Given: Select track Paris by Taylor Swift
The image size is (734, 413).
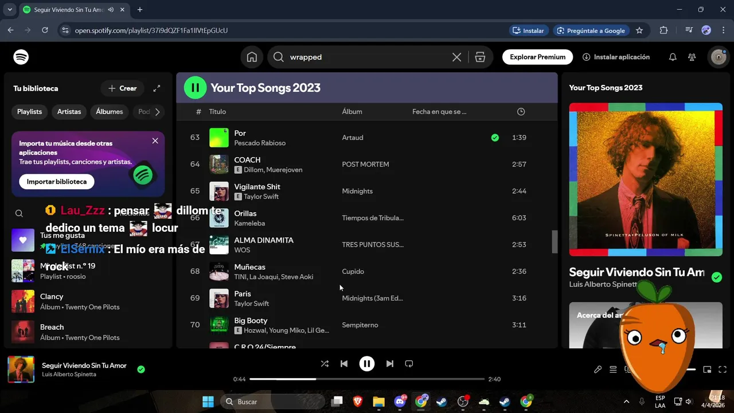Looking at the screenshot, I should (x=367, y=298).
